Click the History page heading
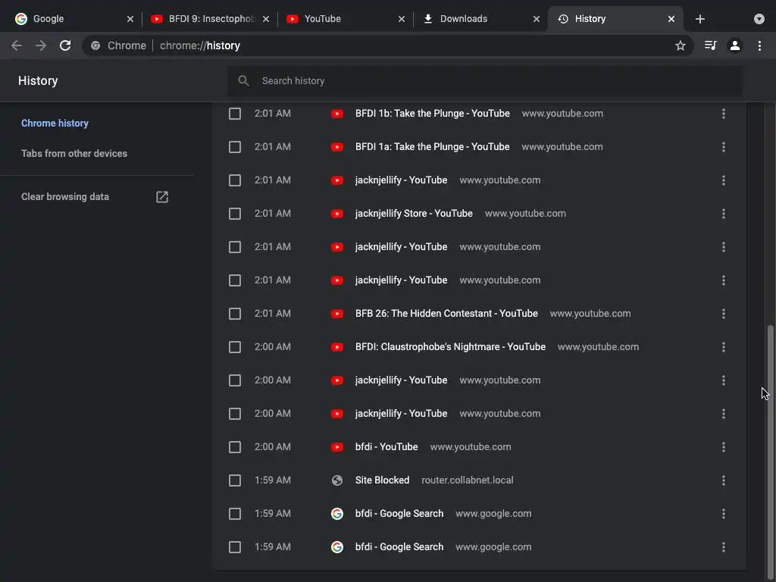 pyautogui.click(x=38, y=80)
